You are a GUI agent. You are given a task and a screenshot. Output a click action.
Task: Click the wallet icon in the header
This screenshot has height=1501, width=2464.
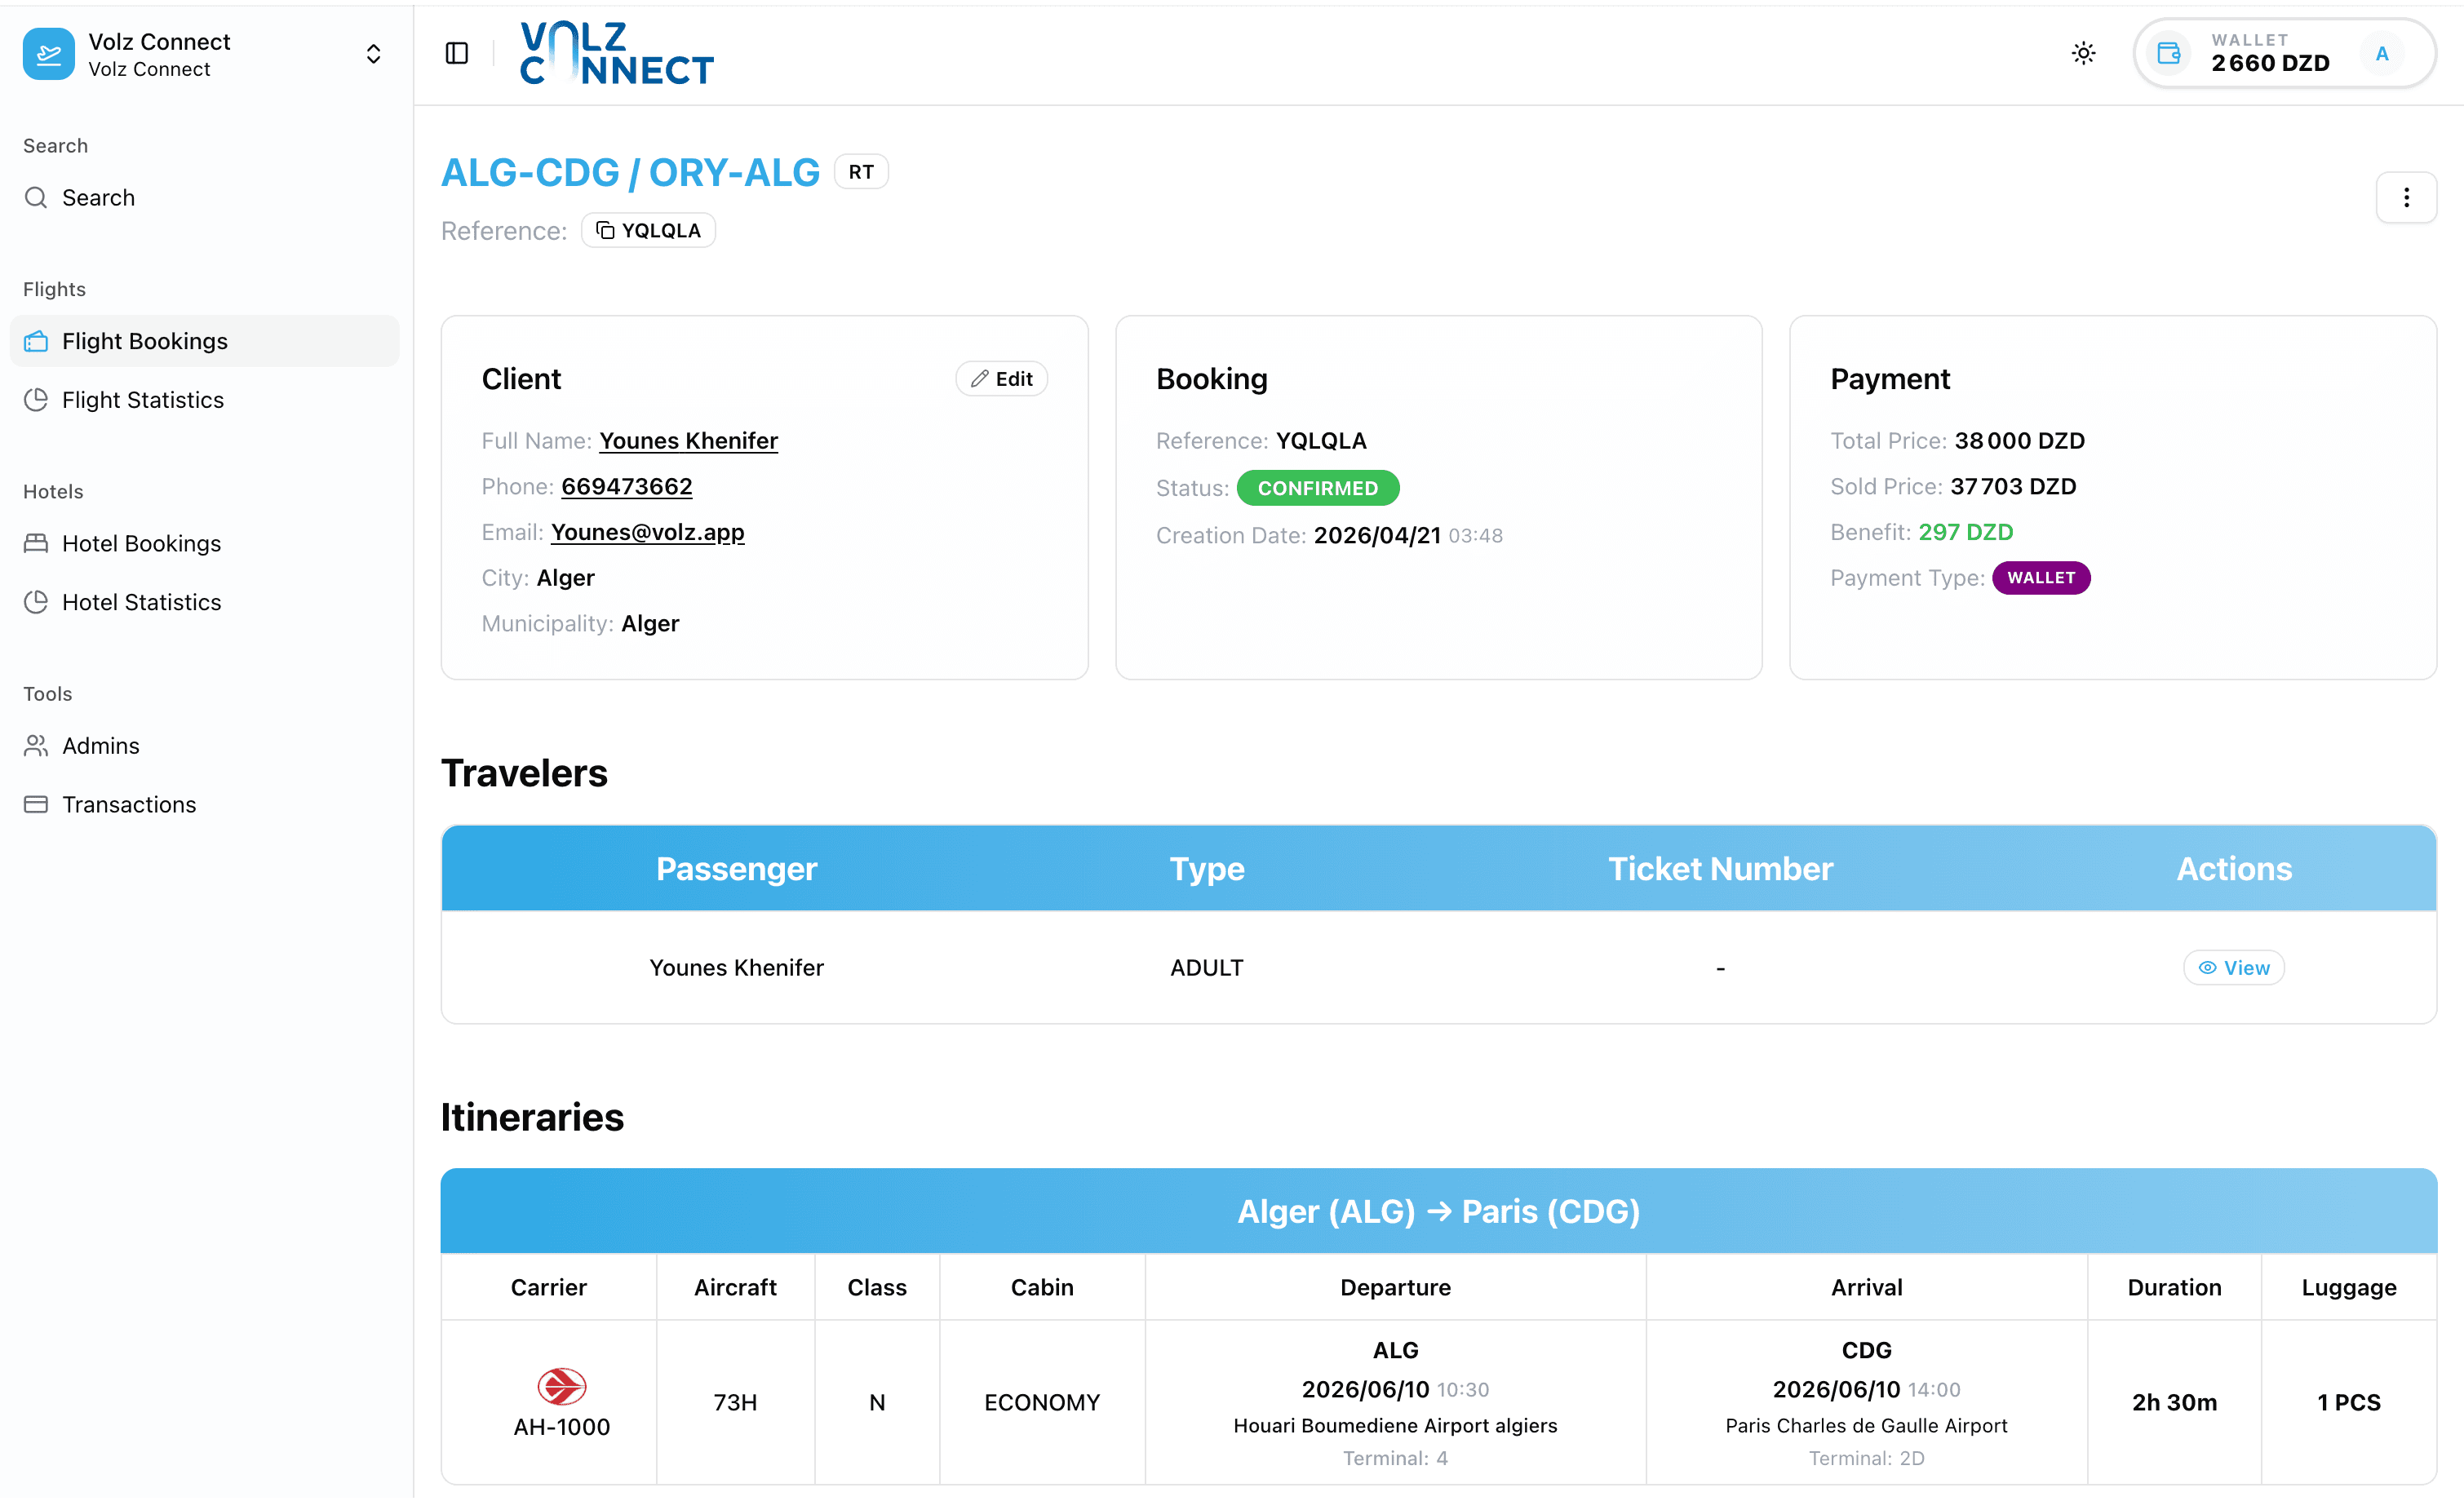2168,53
